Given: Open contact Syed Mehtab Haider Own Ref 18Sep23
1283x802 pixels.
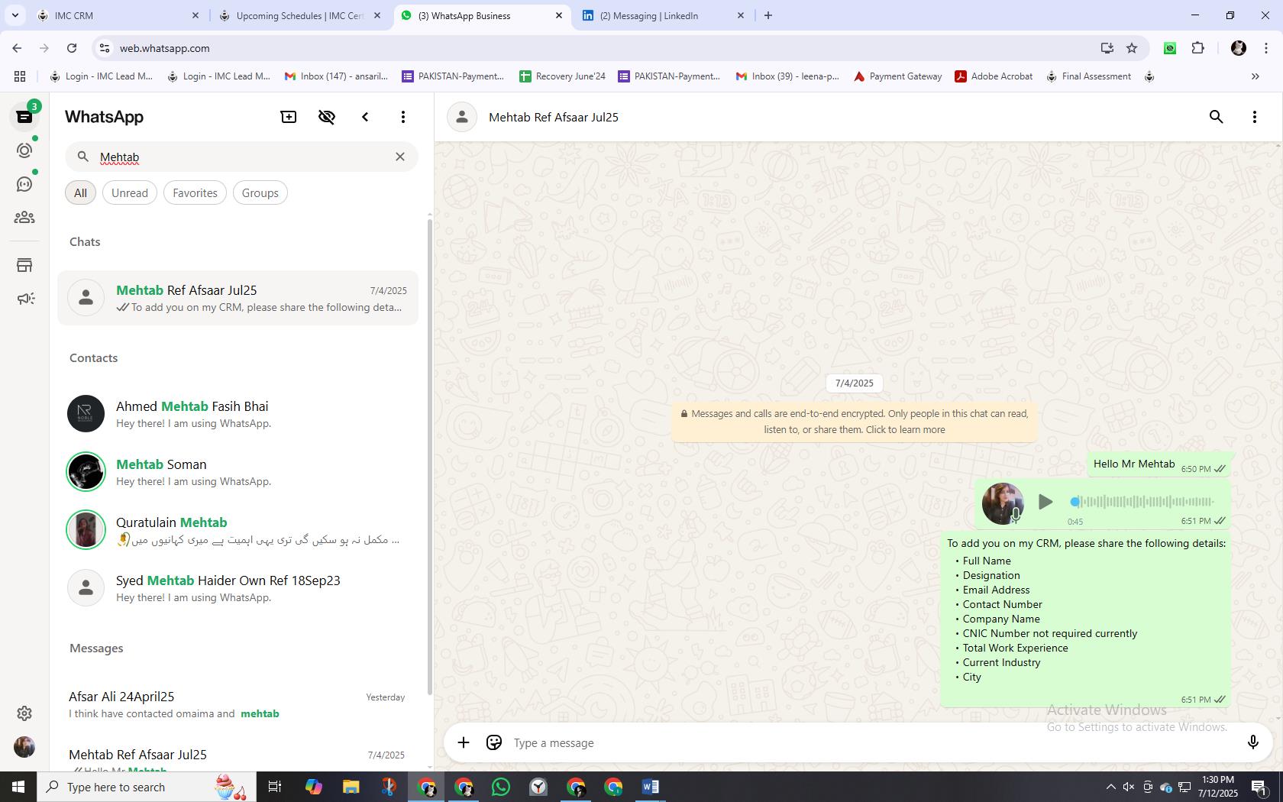Looking at the screenshot, I should (238, 588).
